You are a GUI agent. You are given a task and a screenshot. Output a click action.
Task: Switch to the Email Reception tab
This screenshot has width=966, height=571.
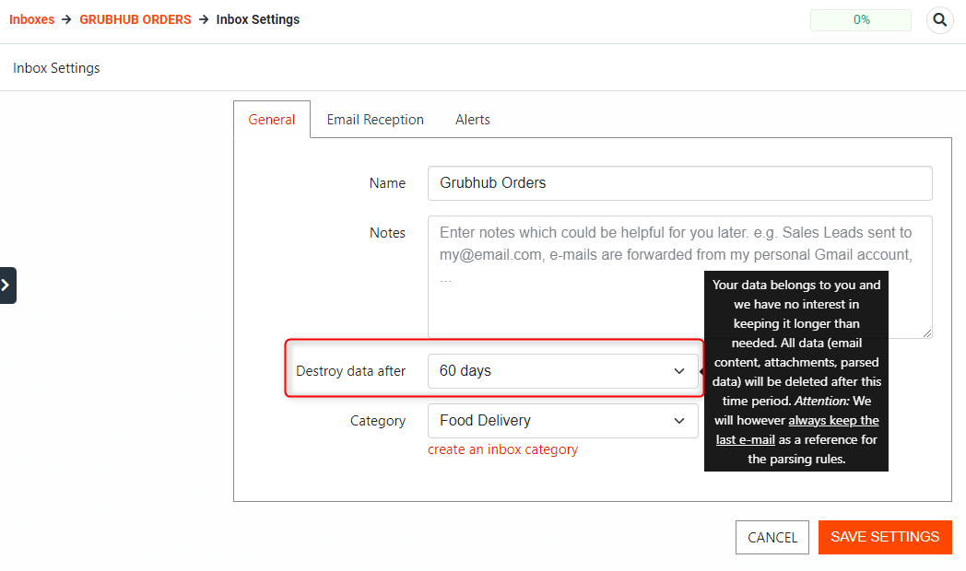(x=375, y=120)
